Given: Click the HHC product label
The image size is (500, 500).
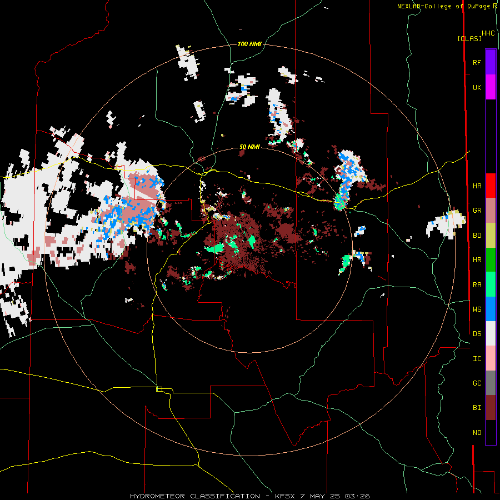Looking at the screenshot, I should click(488, 33).
